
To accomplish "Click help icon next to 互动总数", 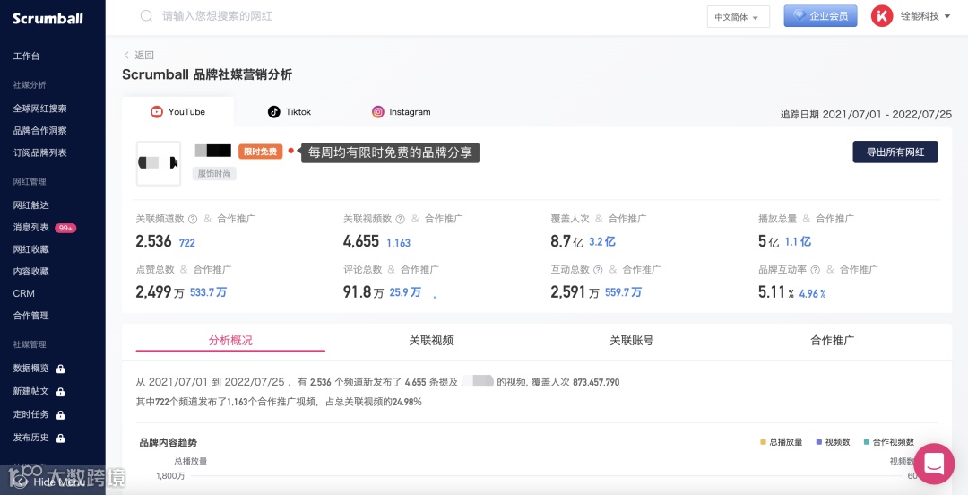I will [598, 269].
